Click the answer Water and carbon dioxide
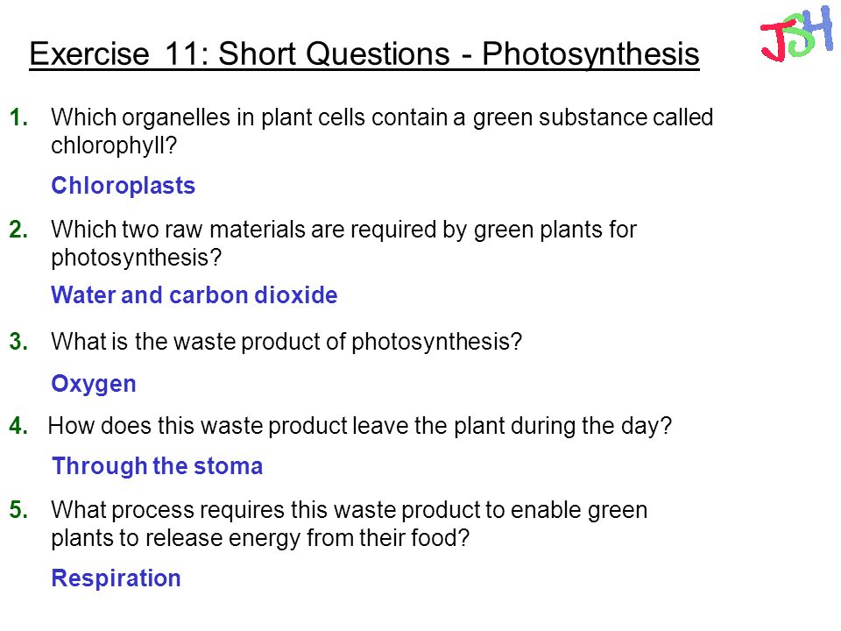841x631 pixels. click(194, 295)
